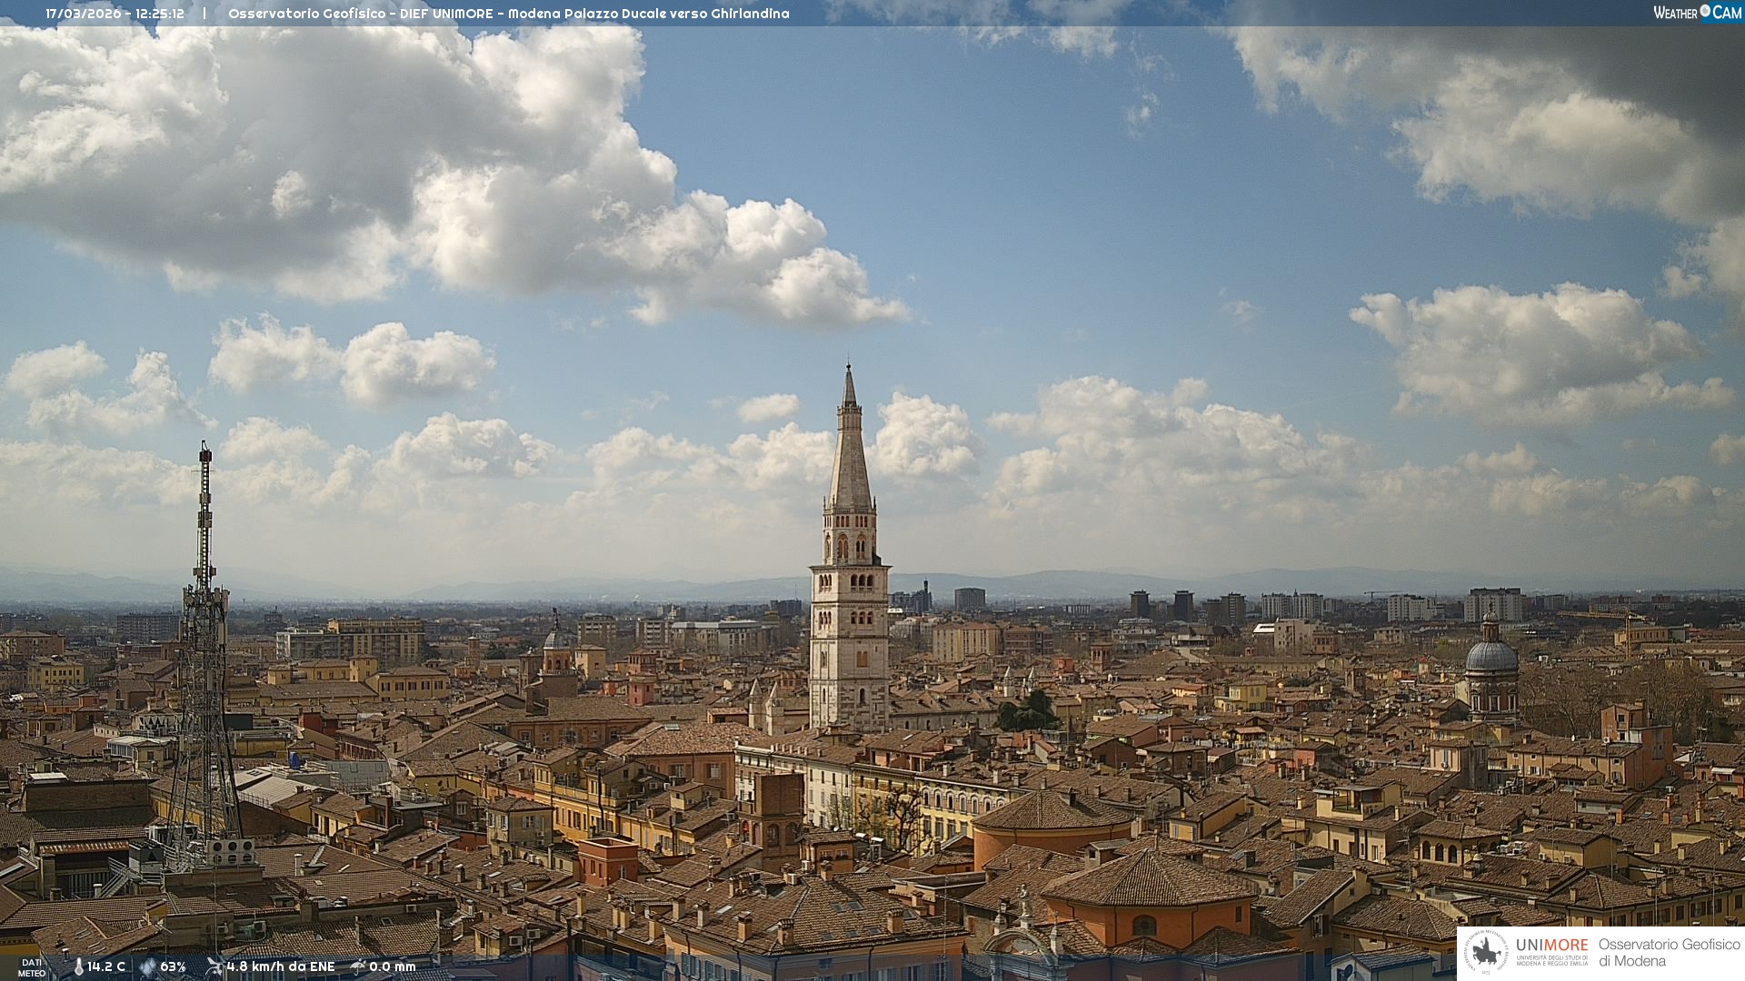Click the 63% humidity value
This screenshot has height=981, width=1745.
click(x=173, y=967)
